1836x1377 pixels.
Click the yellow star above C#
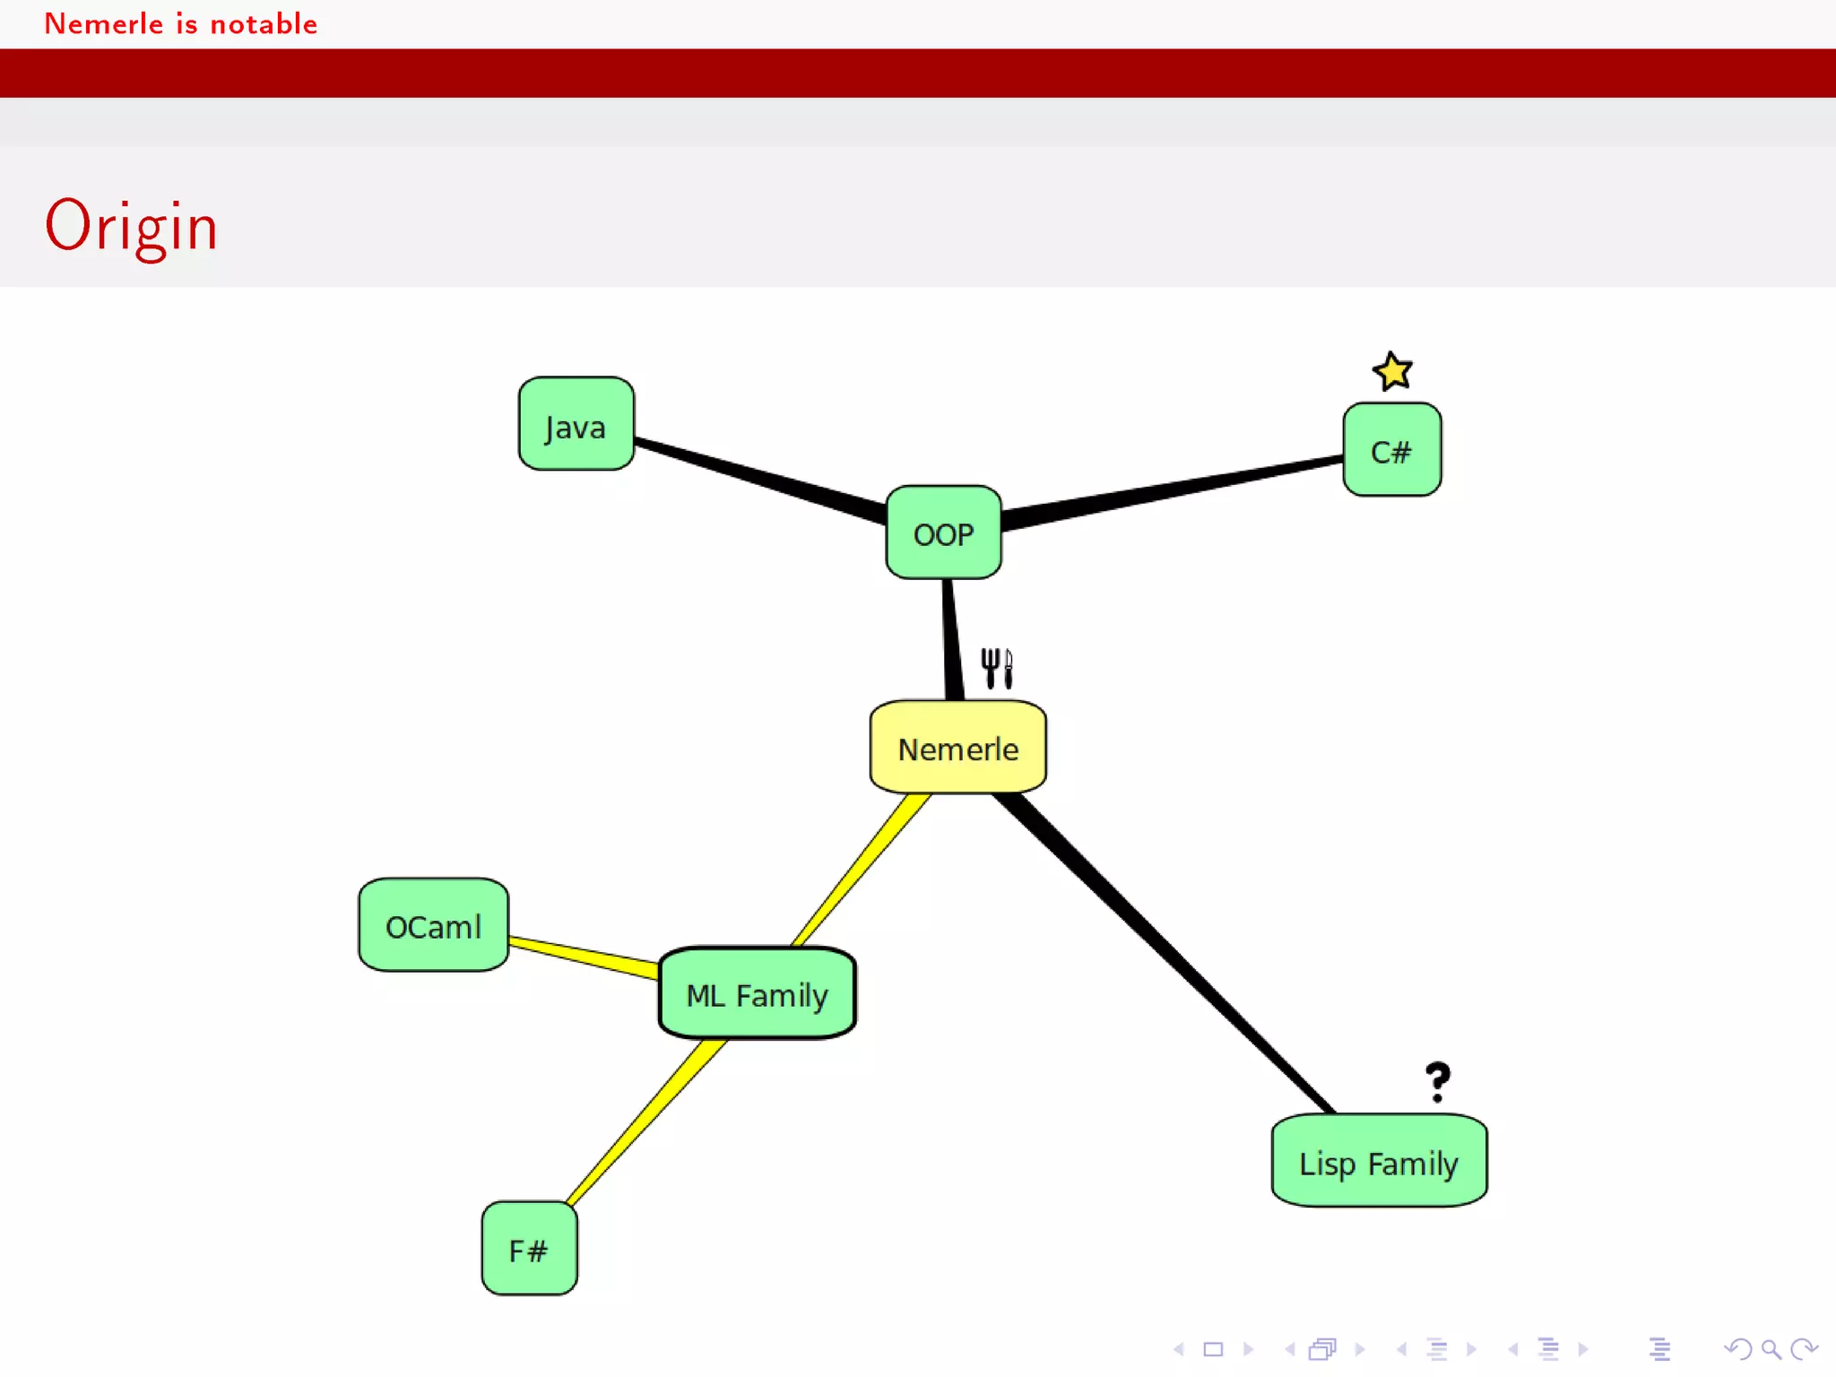(x=1392, y=371)
